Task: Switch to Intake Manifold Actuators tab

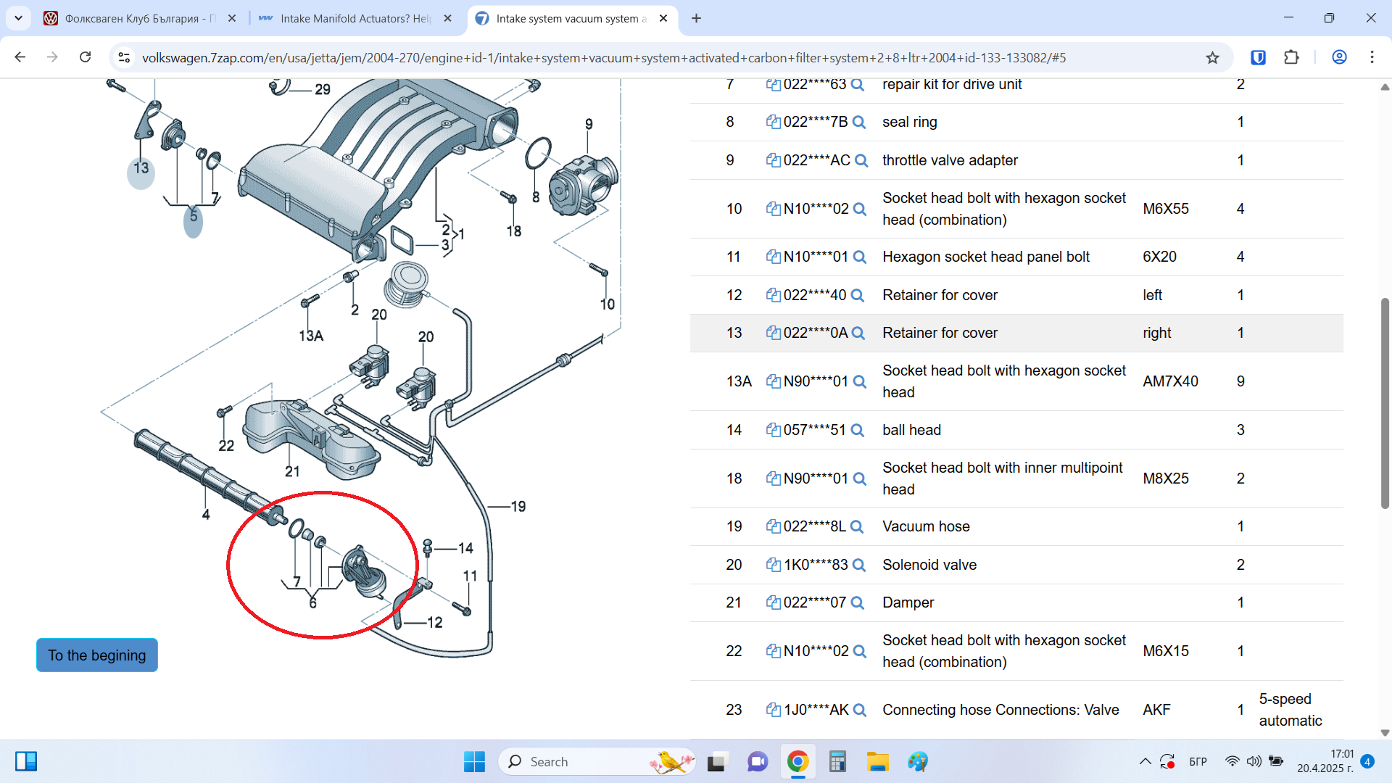Action: point(355,19)
